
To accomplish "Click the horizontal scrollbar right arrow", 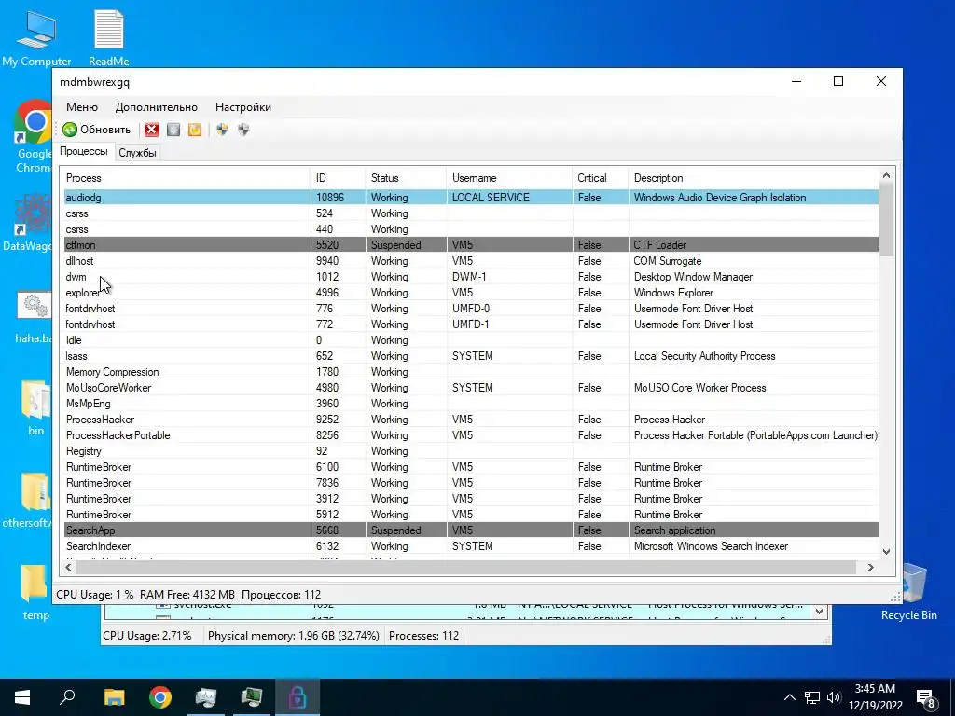I will (871, 567).
